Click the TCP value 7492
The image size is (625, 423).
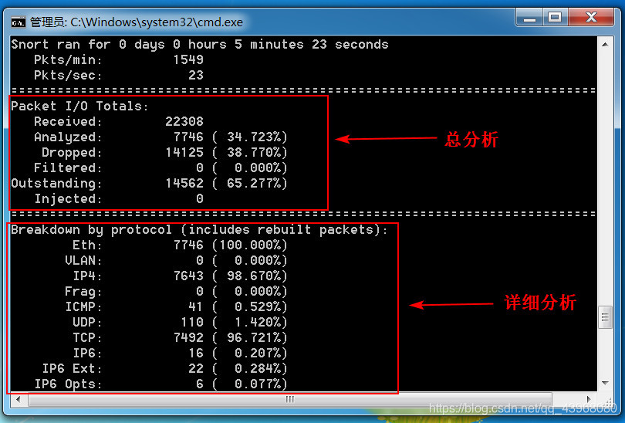pyautogui.click(x=188, y=337)
